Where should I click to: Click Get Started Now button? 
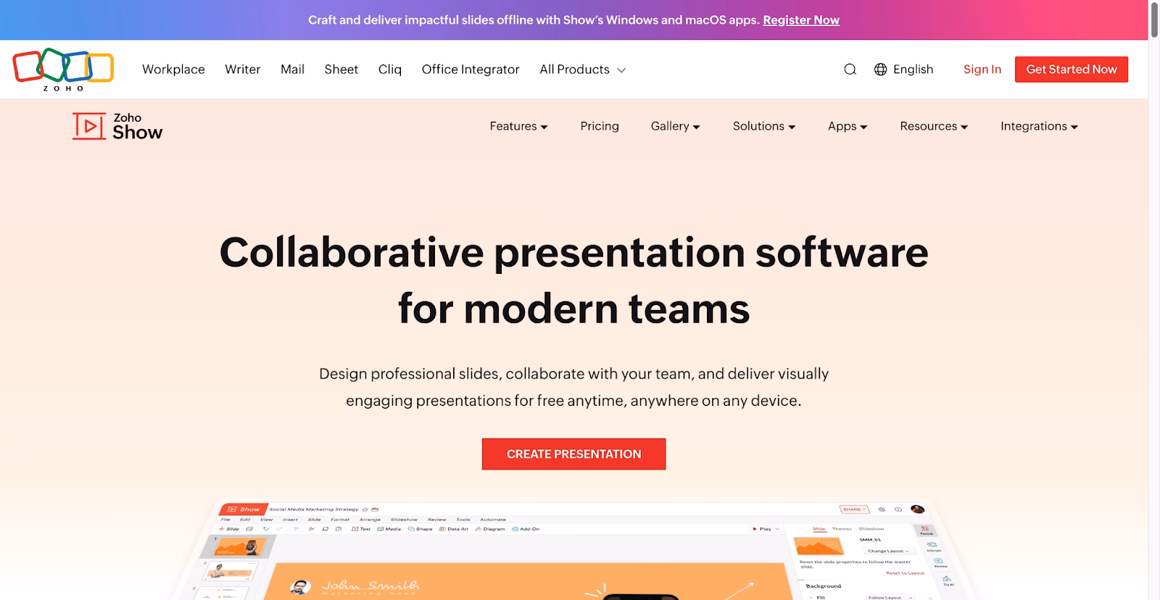(x=1072, y=70)
